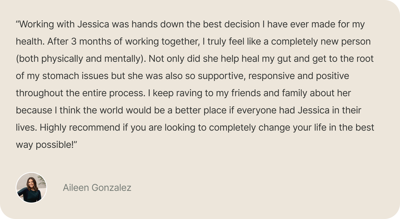Click the words "completely new person"
The width and height of the screenshot is (400, 219).
coord(321,41)
